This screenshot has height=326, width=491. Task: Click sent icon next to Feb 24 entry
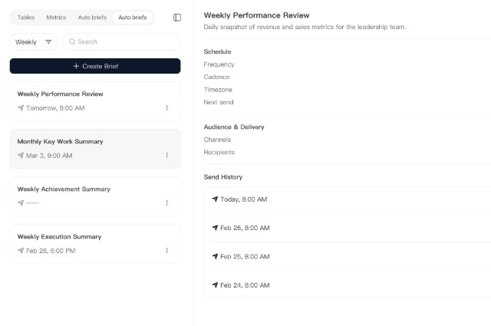[x=215, y=285]
